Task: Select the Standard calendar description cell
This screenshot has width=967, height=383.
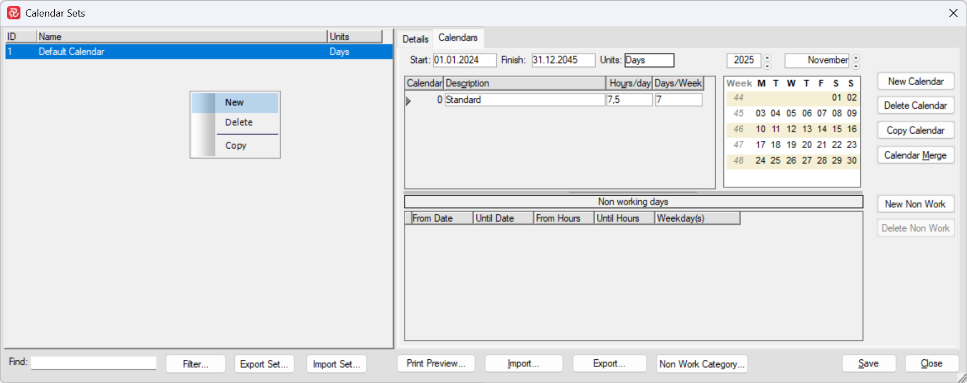Action: tap(525, 99)
